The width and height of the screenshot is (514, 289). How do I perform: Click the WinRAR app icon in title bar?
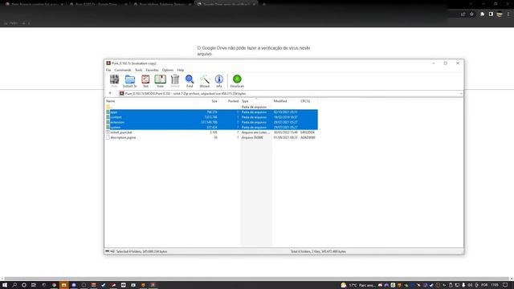tap(108, 63)
